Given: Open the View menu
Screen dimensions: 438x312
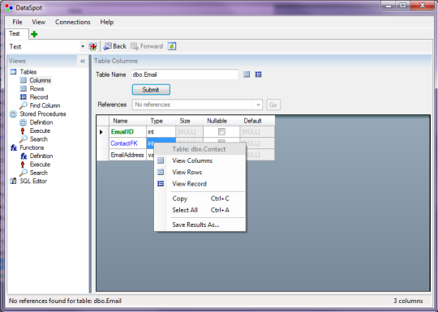Looking at the screenshot, I should point(38,22).
